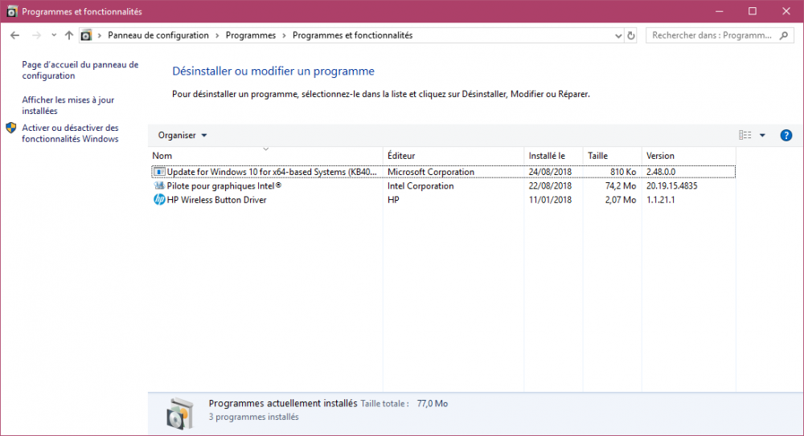Sort by Éditeur column header
The height and width of the screenshot is (436, 804).
[x=453, y=156]
